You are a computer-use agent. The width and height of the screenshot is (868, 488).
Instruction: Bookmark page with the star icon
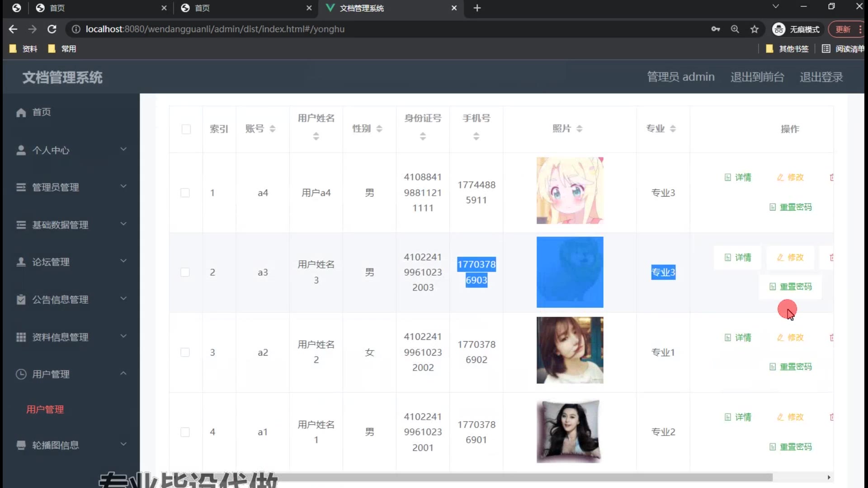[754, 29]
